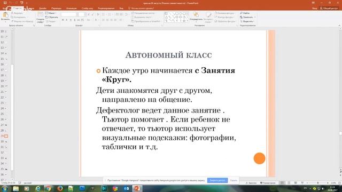The height and width of the screenshot is (192, 342).
Task: Undo the last action in quick access toolbar
Action: (11, 3)
